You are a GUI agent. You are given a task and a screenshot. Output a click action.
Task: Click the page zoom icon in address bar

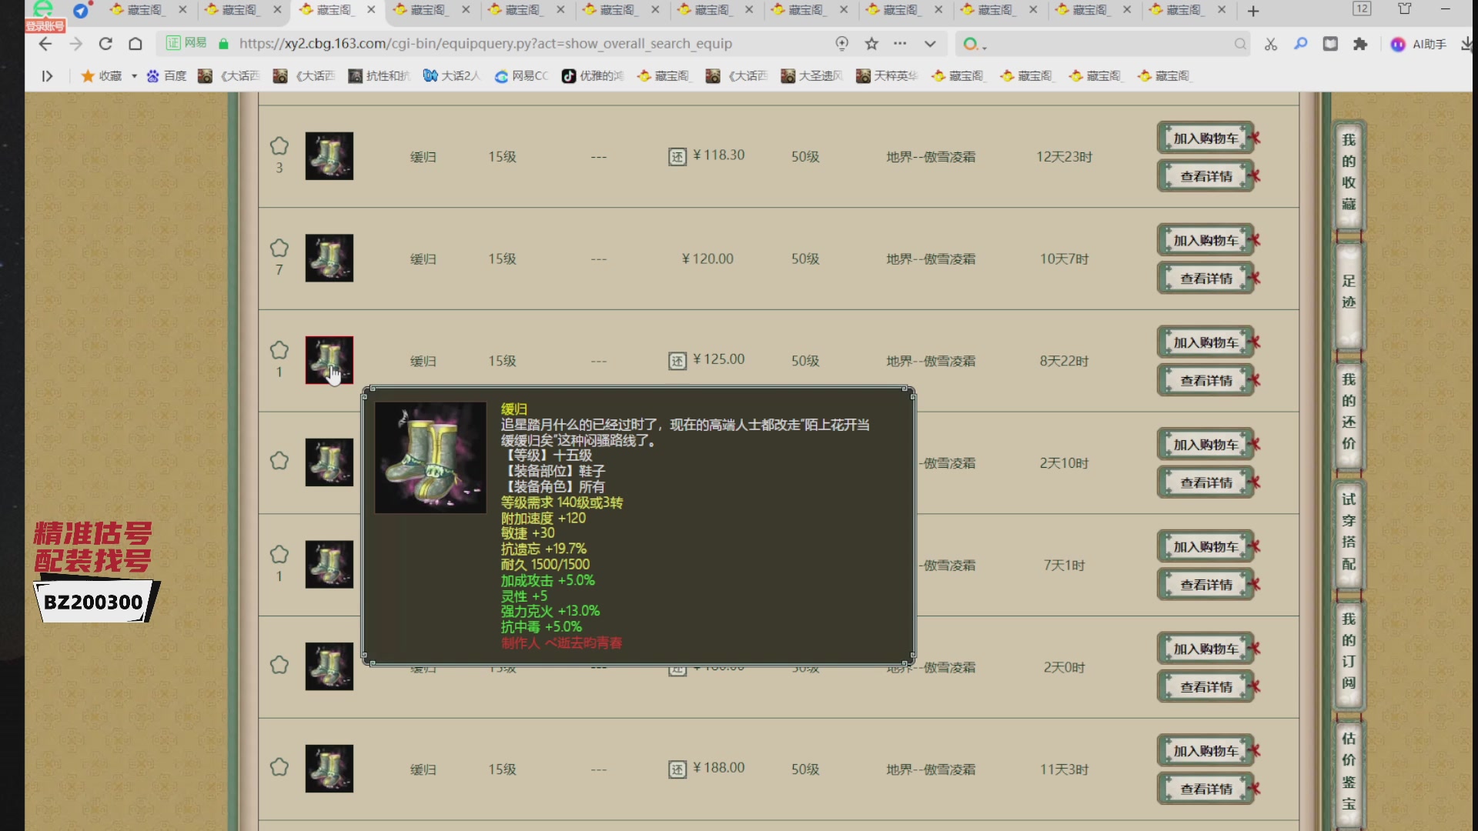[x=841, y=44]
